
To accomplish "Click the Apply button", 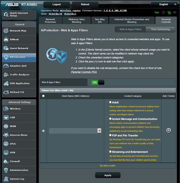I will [x=108, y=175].
